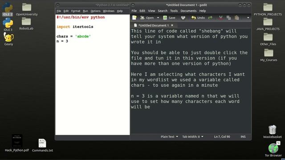Click the chars = 'abcde' line
285x160 pixels.
73,36
